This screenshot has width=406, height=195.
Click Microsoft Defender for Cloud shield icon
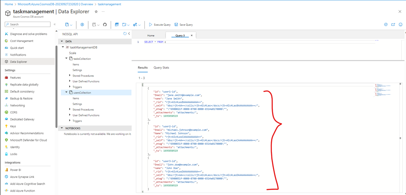(7, 140)
